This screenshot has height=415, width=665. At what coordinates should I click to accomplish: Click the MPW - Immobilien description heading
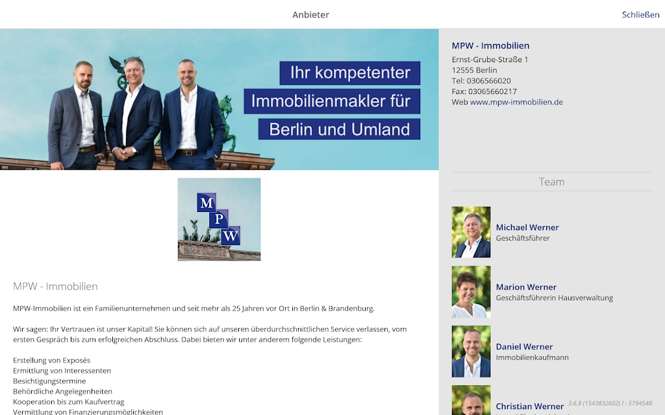coord(55,287)
